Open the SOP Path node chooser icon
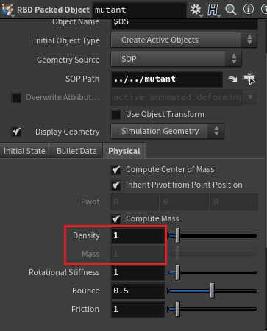Viewport: 267px width, 331px height. click(x=249, y=79)
